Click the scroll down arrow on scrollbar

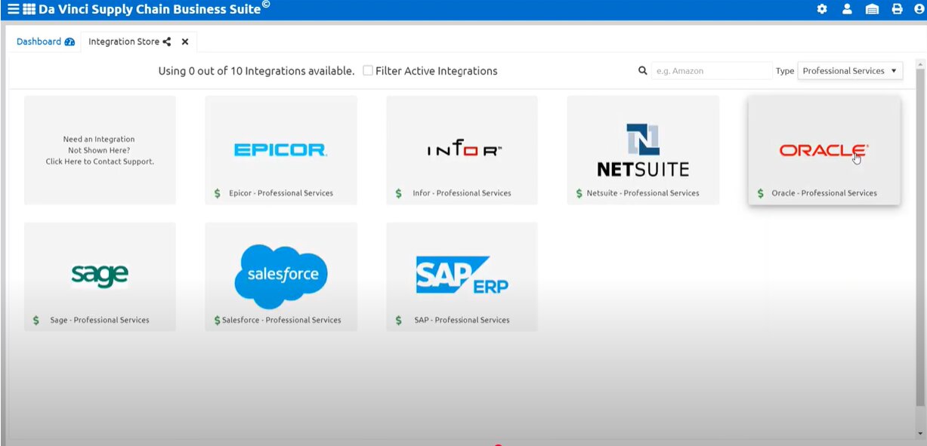click(x=920, y=433)
